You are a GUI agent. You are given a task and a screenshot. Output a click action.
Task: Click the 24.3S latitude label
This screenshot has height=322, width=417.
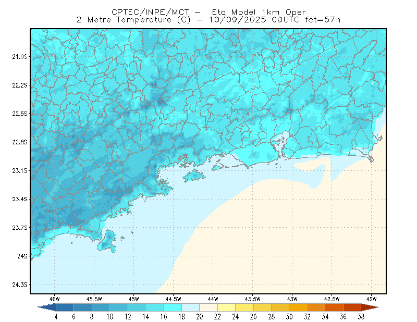[x=20, y=284]
